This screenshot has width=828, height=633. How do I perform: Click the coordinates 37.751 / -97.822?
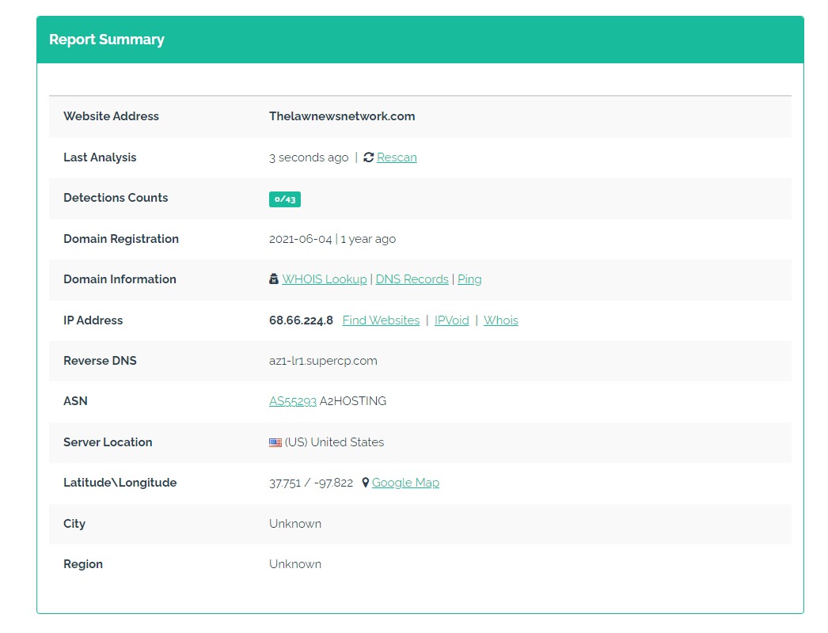311,483
